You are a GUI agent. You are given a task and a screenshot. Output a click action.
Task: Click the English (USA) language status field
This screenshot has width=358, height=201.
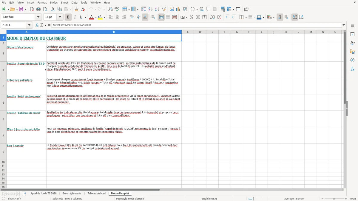tap(209, 199)
